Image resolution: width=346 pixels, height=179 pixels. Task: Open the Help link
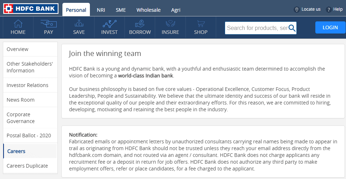[x=338, y=9]
